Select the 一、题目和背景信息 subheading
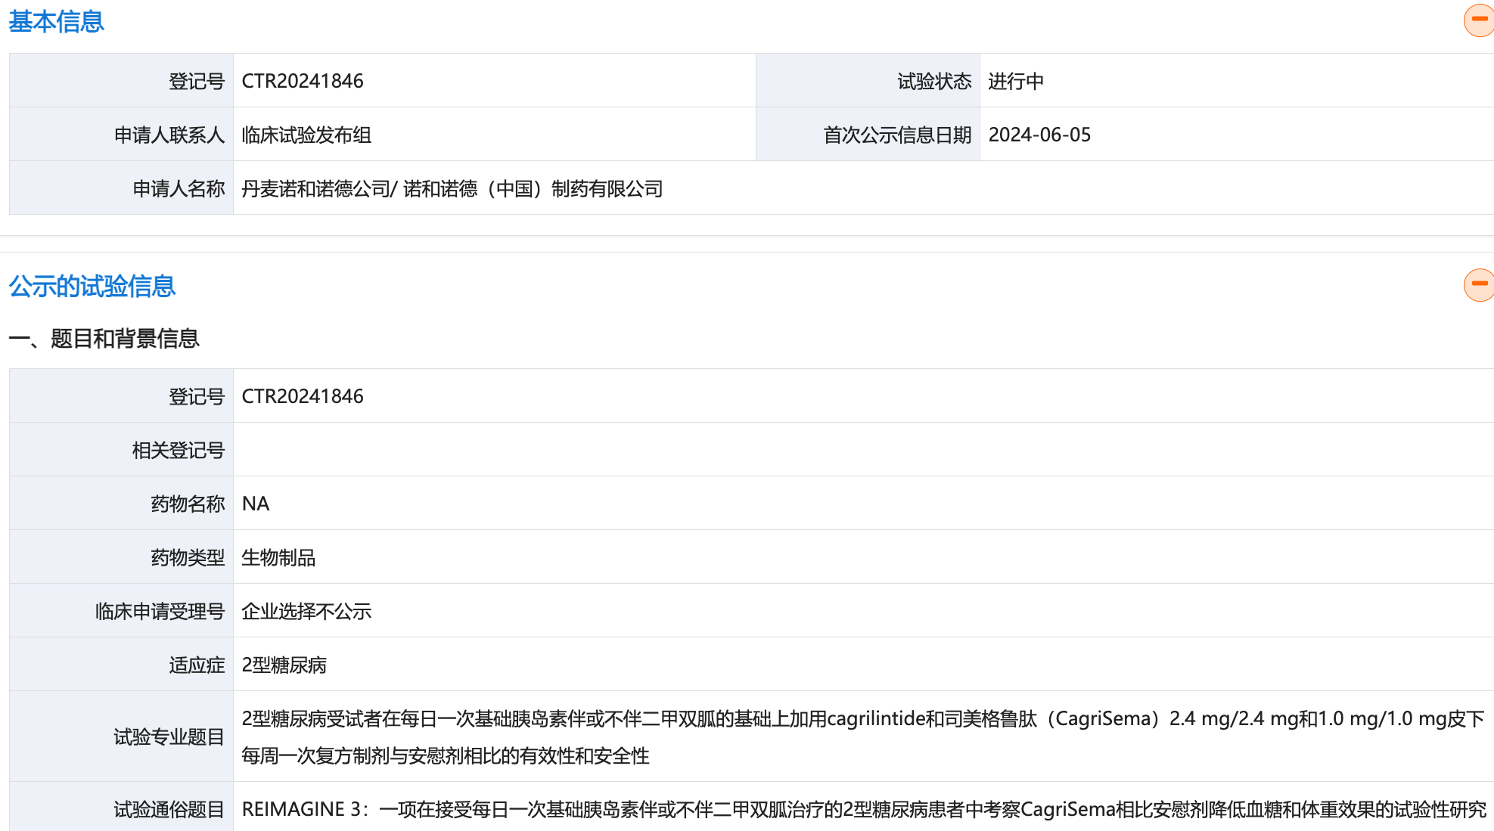1494x831 pixels. pos(104,338)
